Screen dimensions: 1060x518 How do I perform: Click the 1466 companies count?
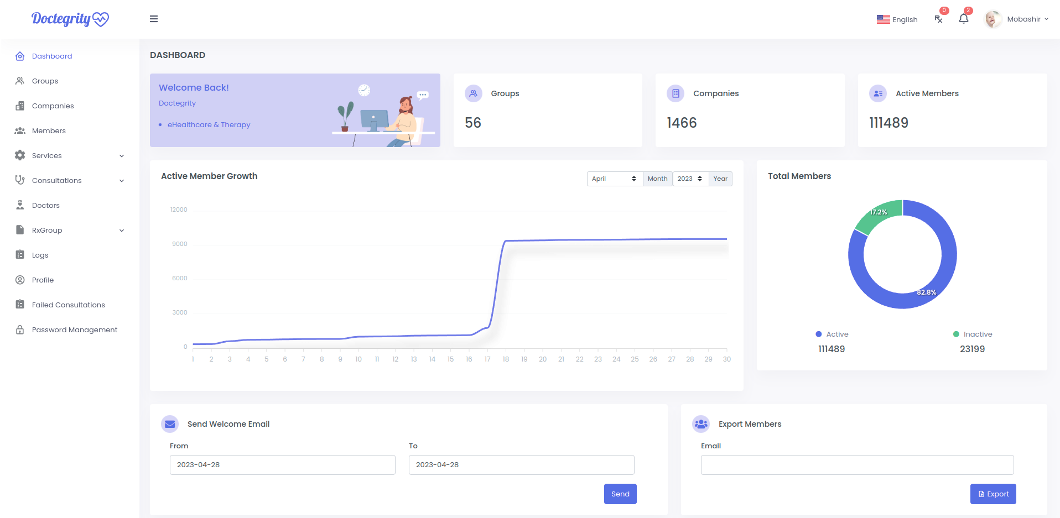coord(682,123)
